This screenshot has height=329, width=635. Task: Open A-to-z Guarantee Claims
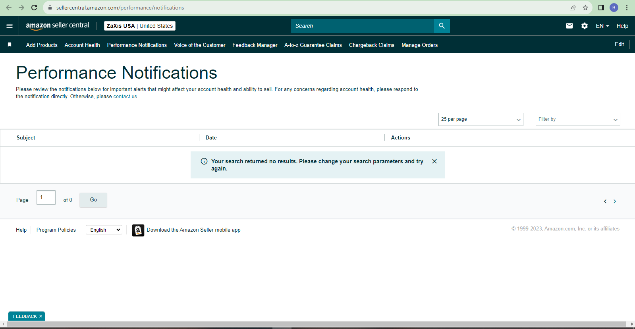pos(313,45)
